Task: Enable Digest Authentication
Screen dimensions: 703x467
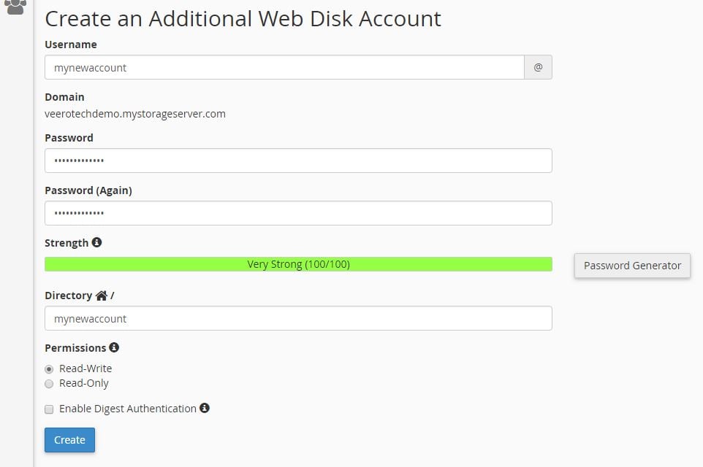Action: 49,409
